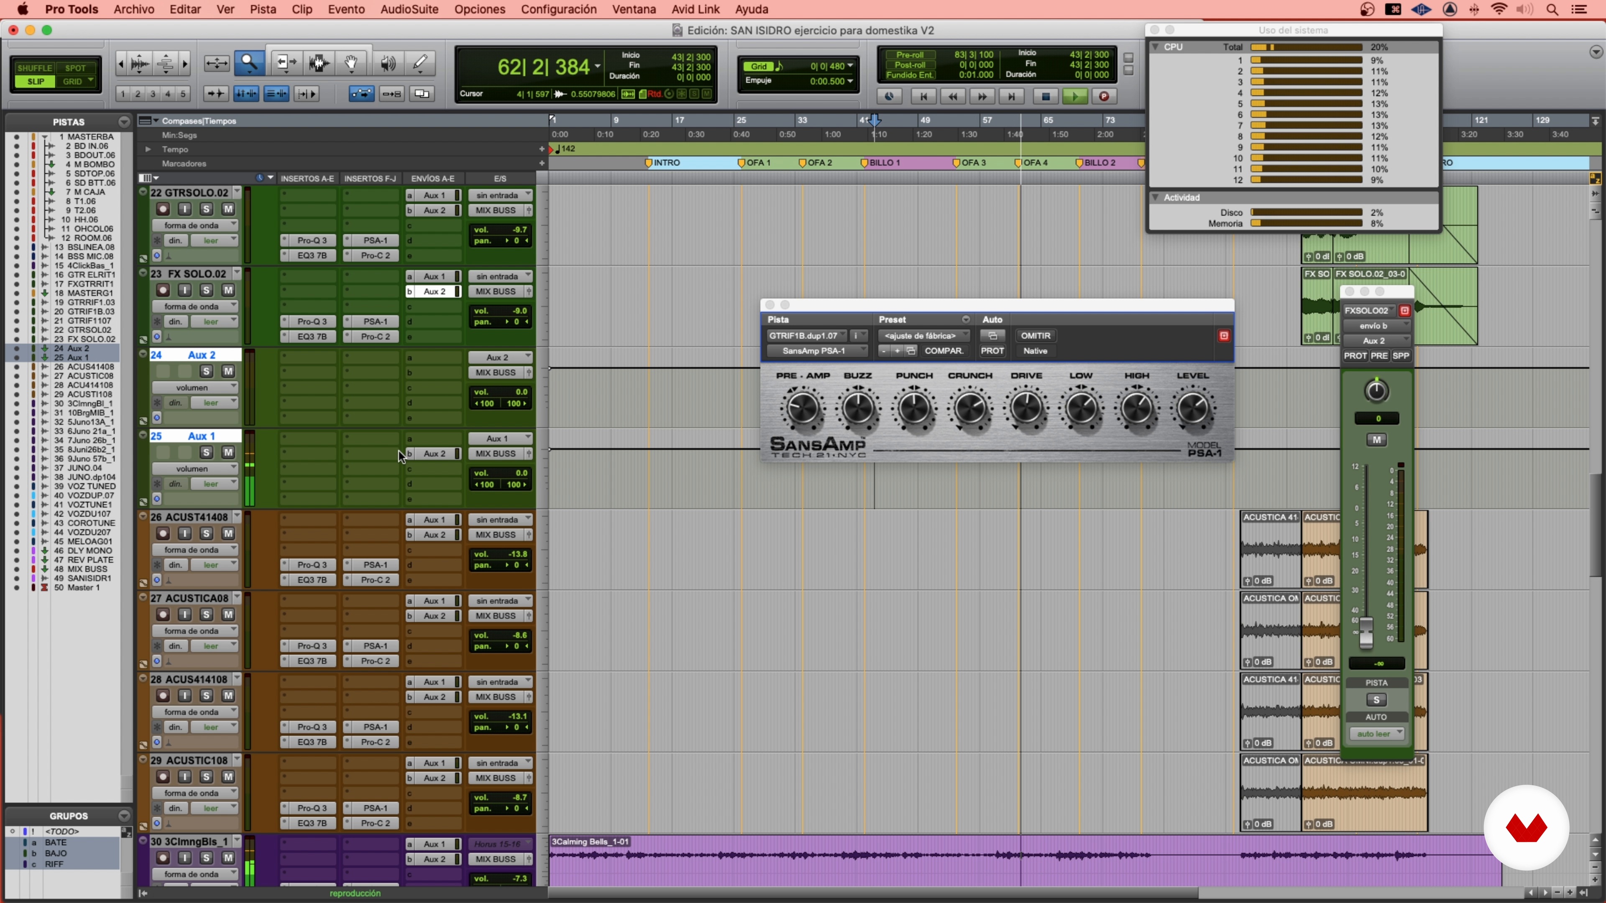Image resolution: width=1606 pixels, height=903 pixels.
Task: Click the Rewind transport button
Action: (953, 96)
